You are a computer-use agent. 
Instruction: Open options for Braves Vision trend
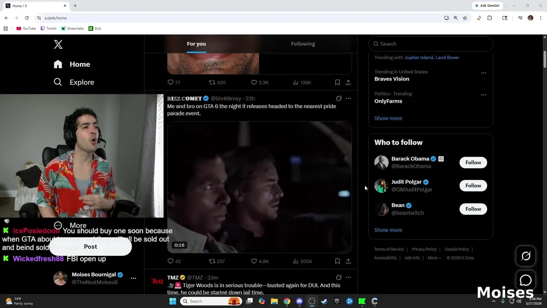(483, 73)
